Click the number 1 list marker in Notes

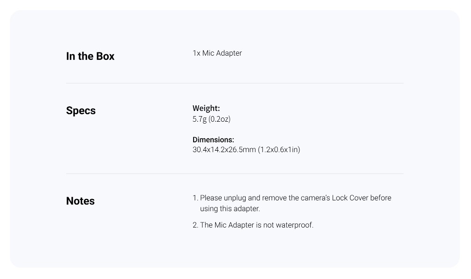coord(195,198)
